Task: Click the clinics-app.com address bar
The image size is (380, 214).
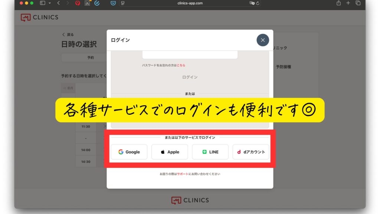Action: (x=190, y=3)
